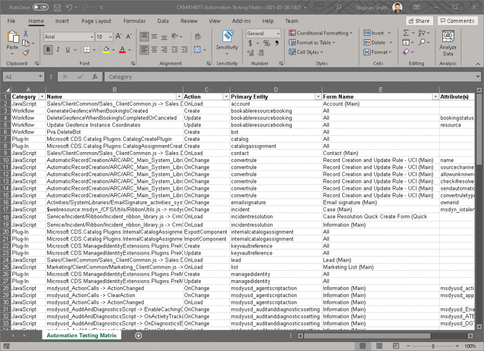Image resolution: width=484 pixels, height=351 pixels.
Task: Open the Analyze Data tool
Action: pyautogui.click(x=448, y=43)
